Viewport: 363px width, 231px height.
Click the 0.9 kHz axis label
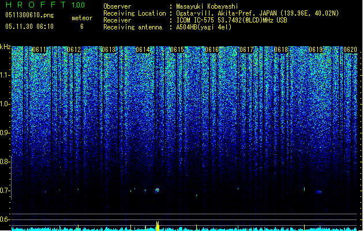(x=5, y=133)
